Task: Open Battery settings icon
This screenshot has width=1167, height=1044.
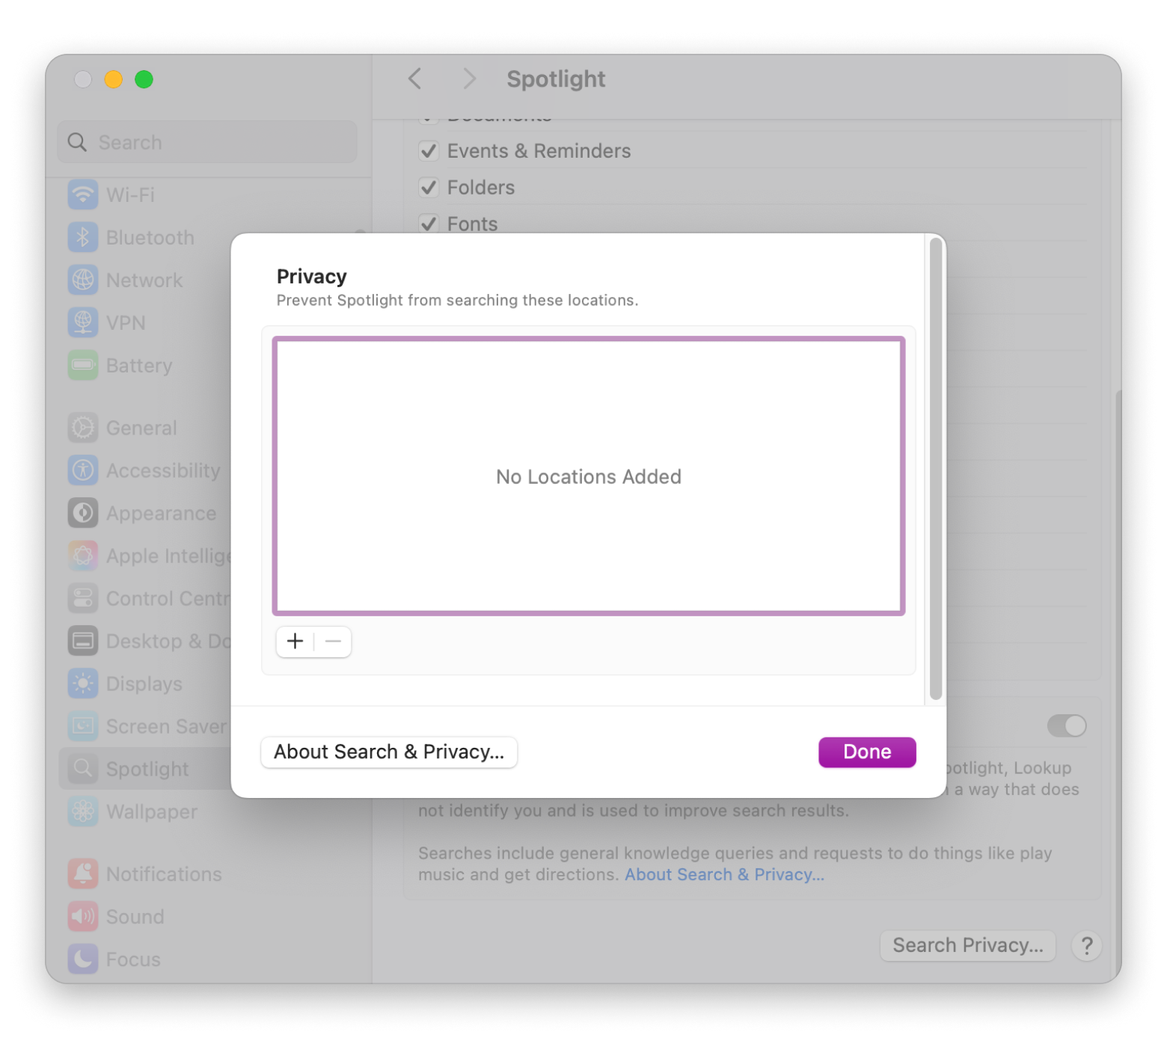Action: point(83,365)
